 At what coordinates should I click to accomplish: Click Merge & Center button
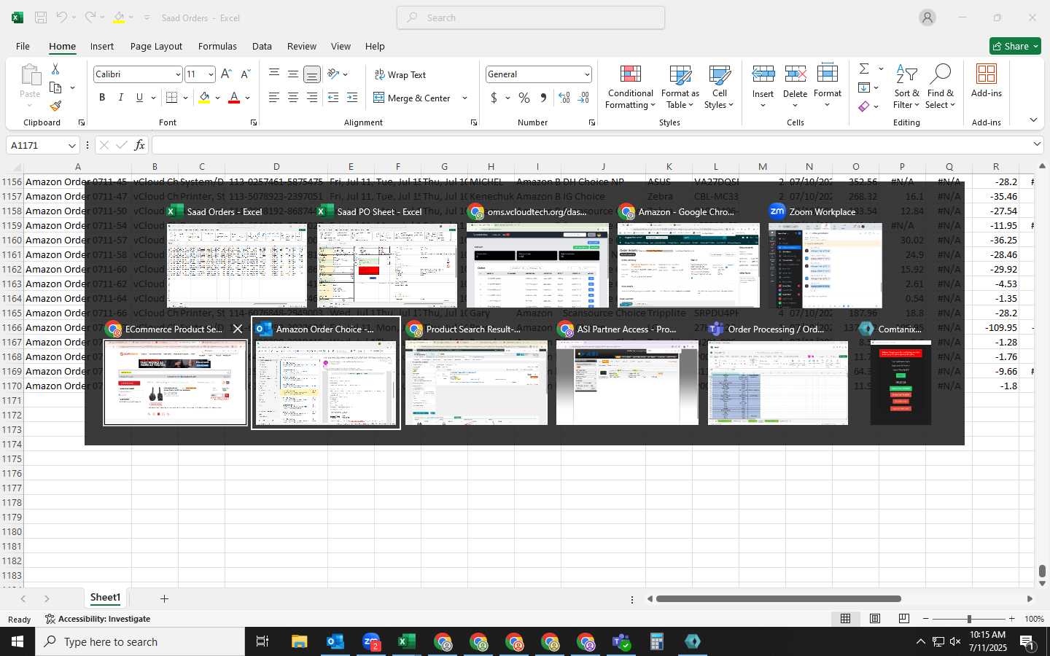[x=412, y=98]
